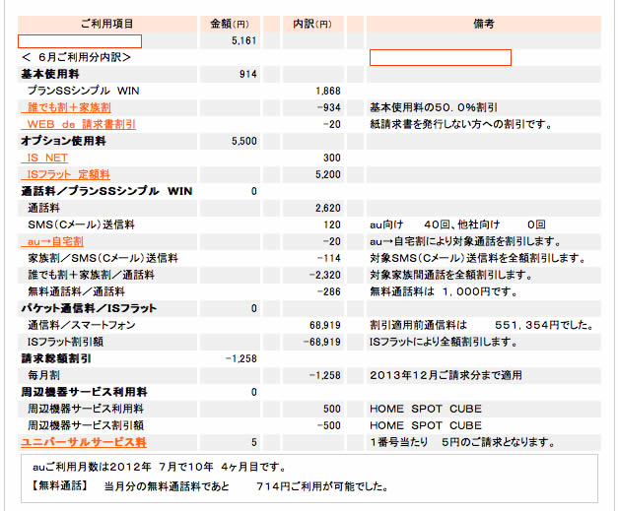This screenshot has height=511, width=618.
Task: Click note 無料通話料は 1,000円です。
Action: (x=444, y=291)
